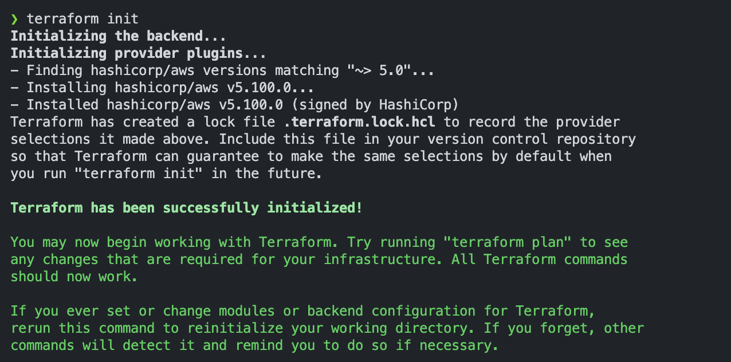
Task: Click the green prompt chevron symbol
Action: [14, 19]
